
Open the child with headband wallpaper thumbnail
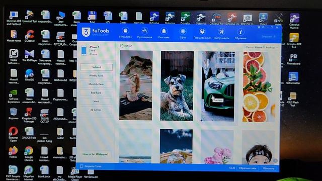[x=258, y=147]
